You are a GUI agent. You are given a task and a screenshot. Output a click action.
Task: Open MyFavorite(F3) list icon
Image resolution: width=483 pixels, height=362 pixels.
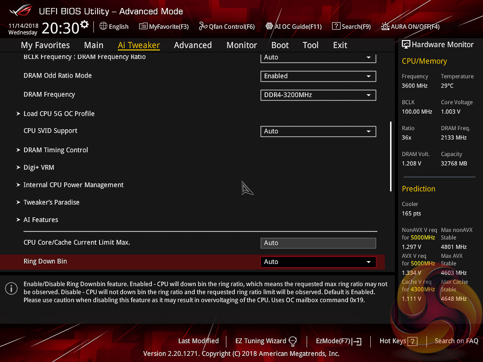(143, 26)
